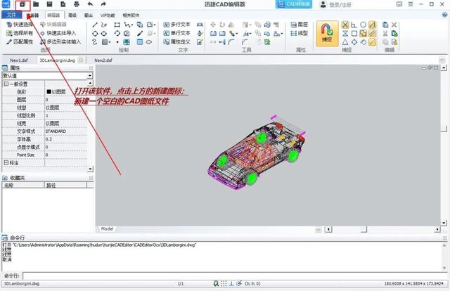Click the 登录/注册 login link

click(x=336, y=5)
